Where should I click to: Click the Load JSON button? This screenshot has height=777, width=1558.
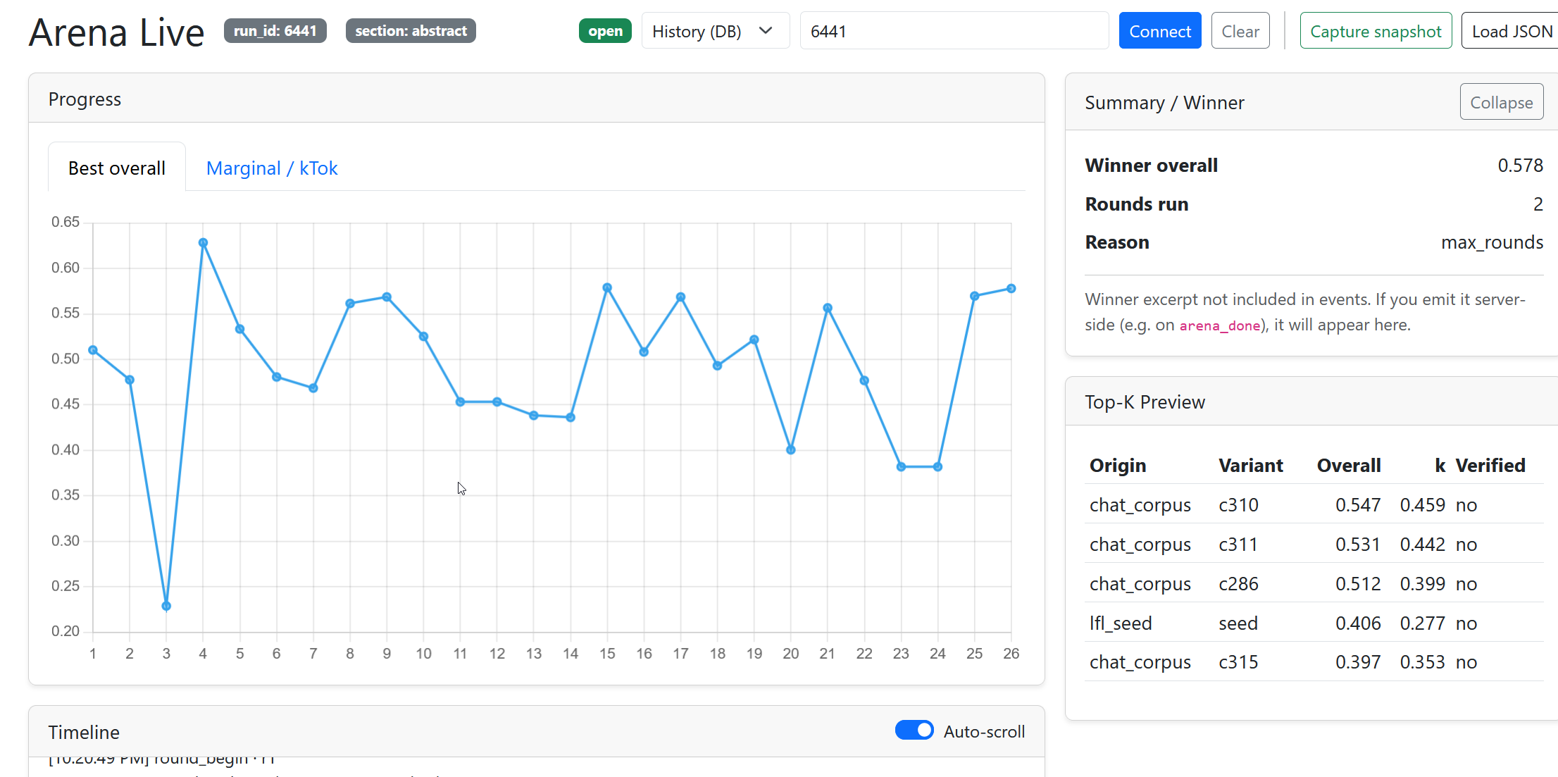[x=1512, y=31]
